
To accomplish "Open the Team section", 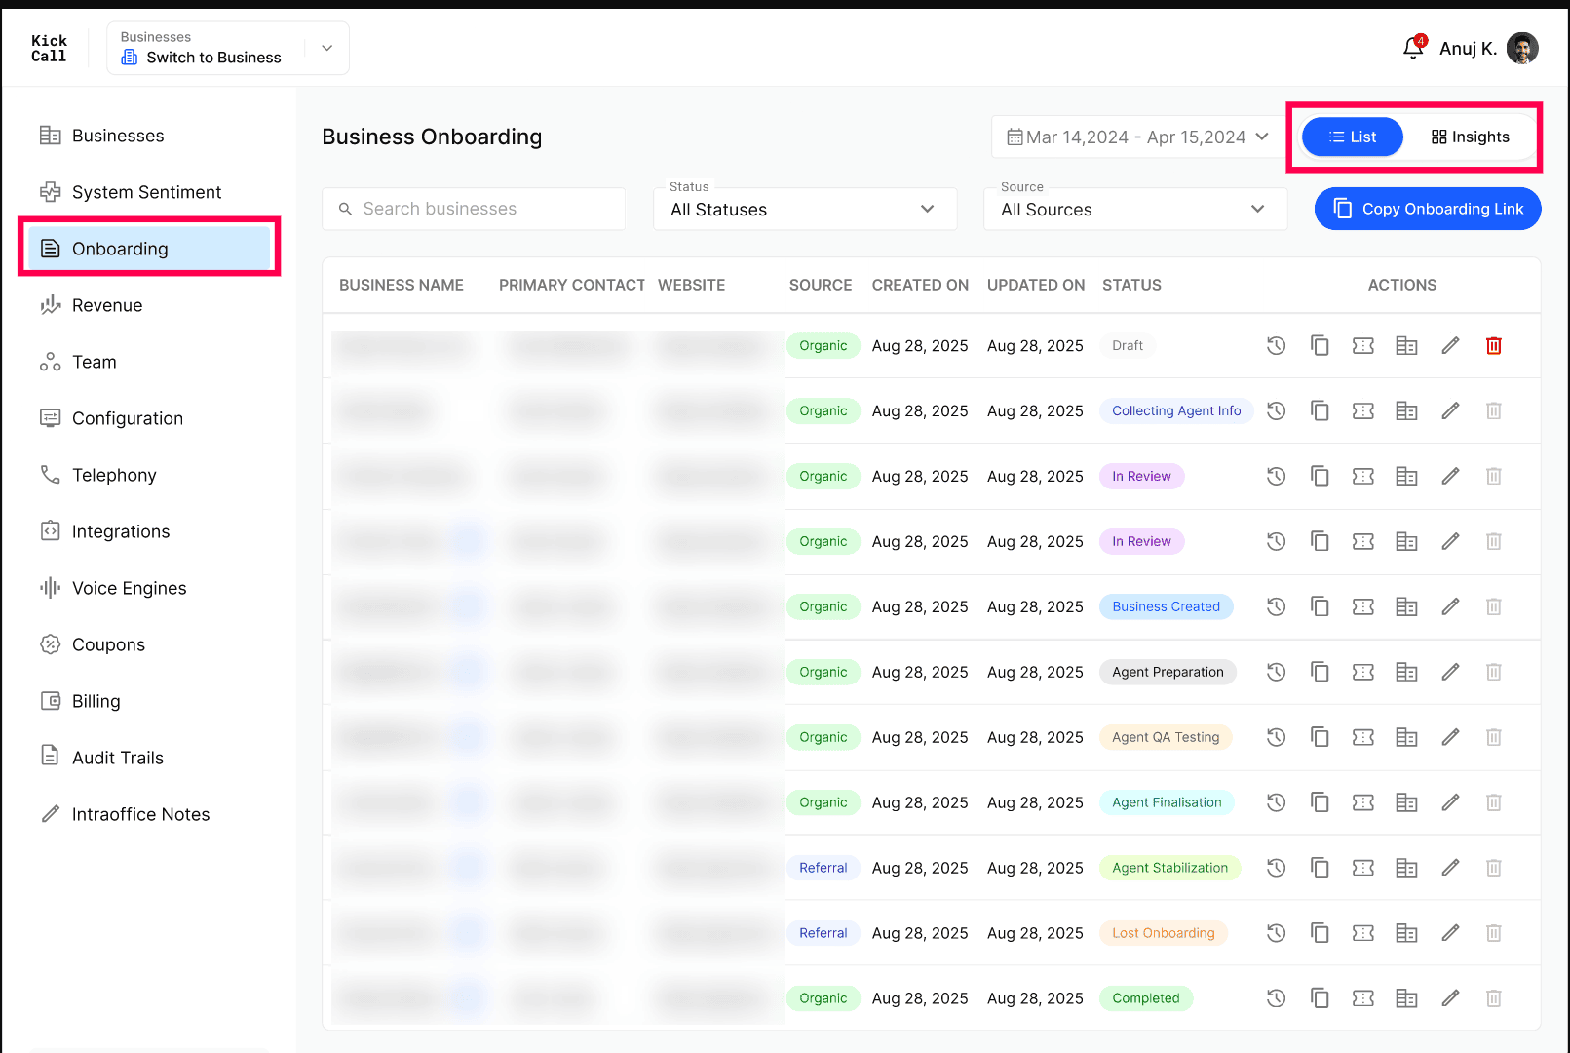I will coord(148,362).
